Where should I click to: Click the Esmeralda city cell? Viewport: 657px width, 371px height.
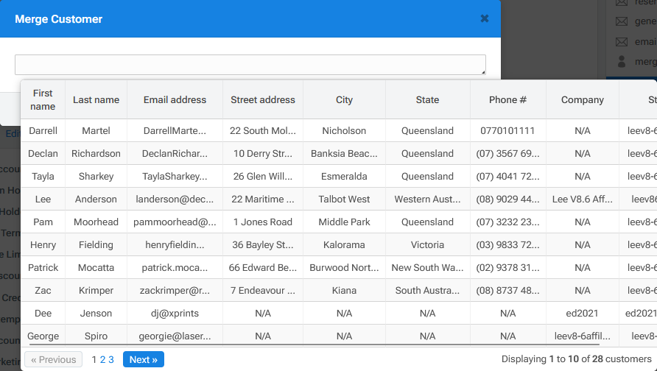click(x=344, y=176)
